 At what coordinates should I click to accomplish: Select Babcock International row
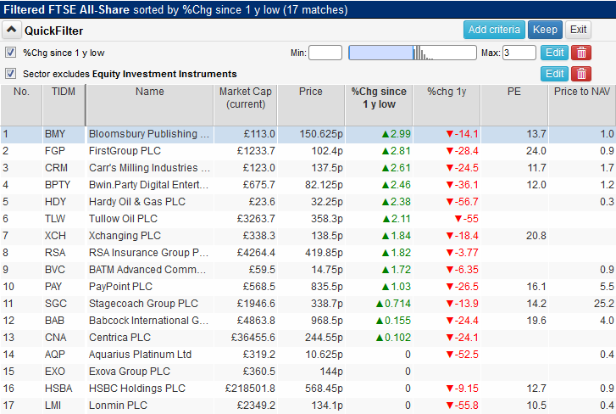308,321
